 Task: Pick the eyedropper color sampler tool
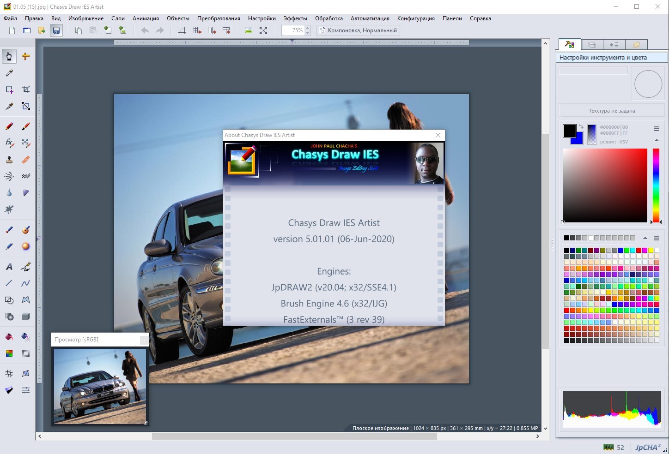coord(9,73)
